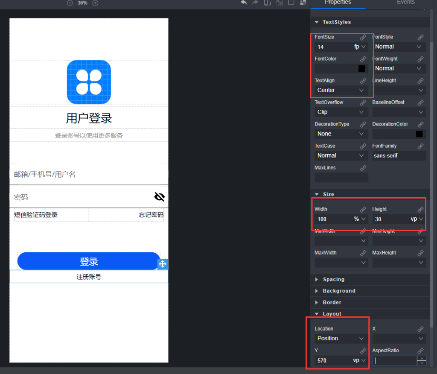Click the move handle icon on 登录 button
Image resolution: width=437 pixels, height=374 pixels.
[162, 264]
